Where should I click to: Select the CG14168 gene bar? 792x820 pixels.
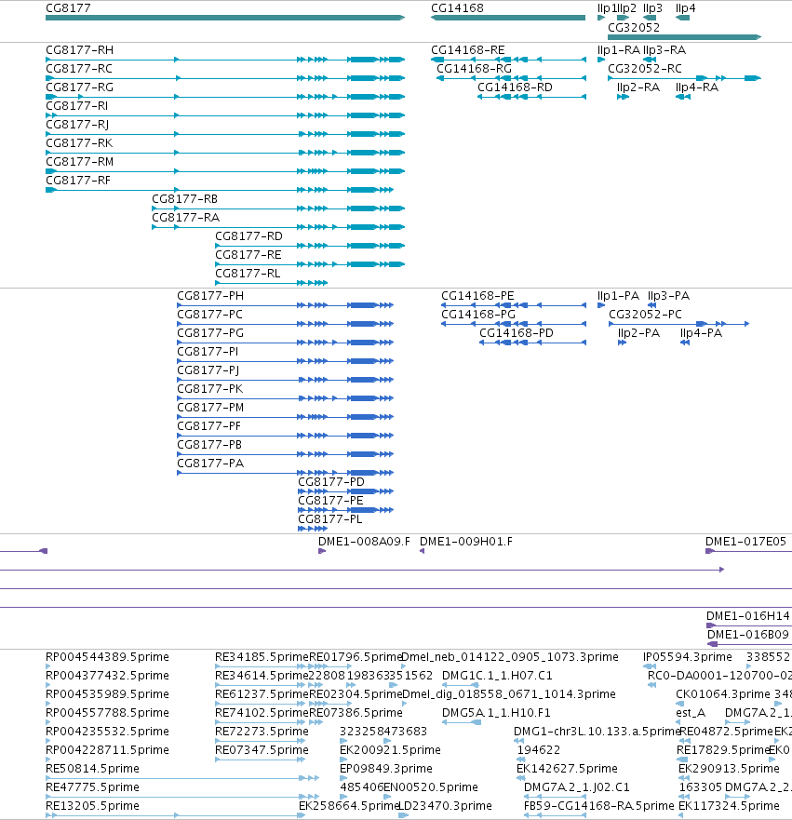[508, 18]
